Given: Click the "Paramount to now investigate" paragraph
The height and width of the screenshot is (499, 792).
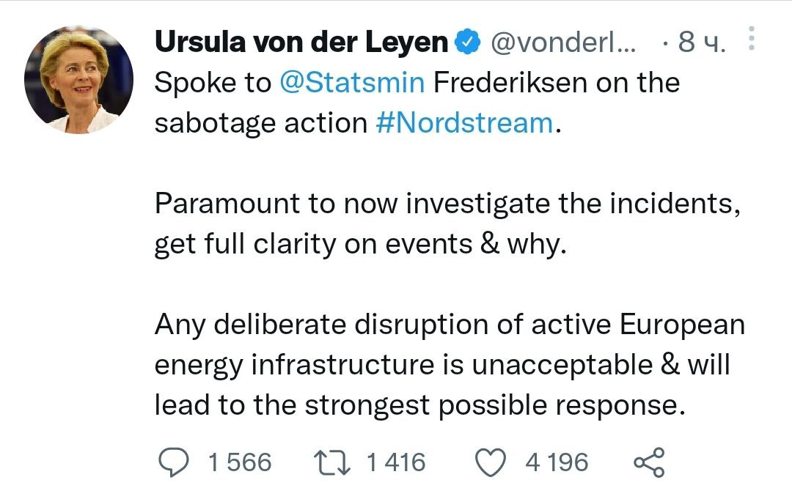Looking at the screenshot, I should click(x=447, y=223).
